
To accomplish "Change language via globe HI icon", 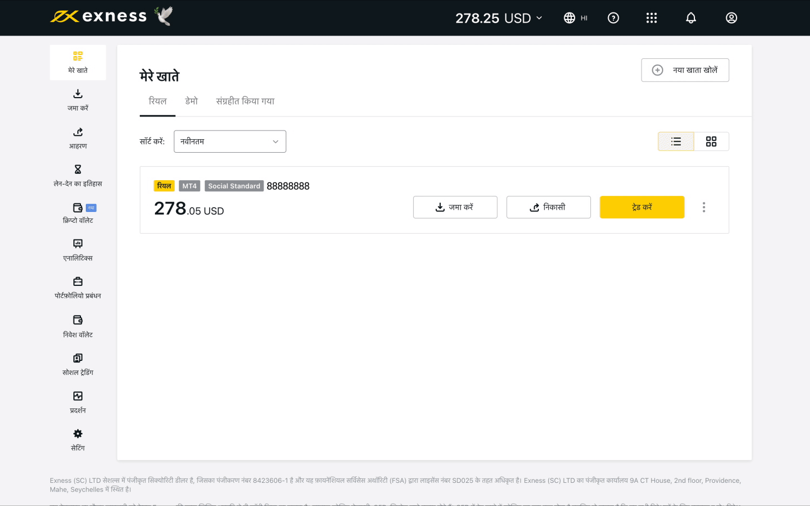I will click(576, 18).
